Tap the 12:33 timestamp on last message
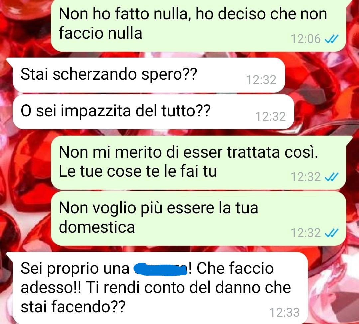The height and width of the screenshot is (324, 359). (x=284, y=312)
